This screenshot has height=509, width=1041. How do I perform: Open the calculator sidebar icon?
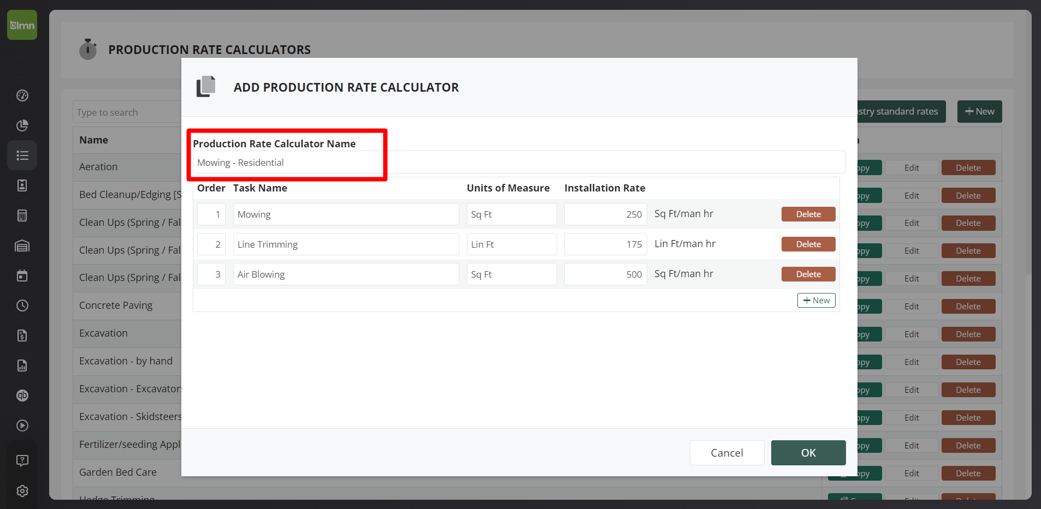(x=22, y=215)
